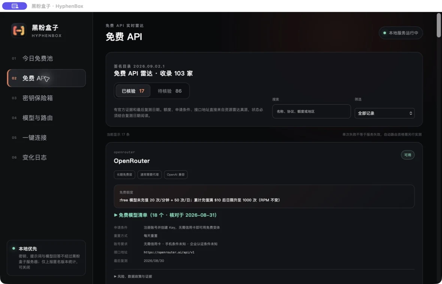Expand 风险、数据政策与证据 section

click(x=133, y=277)
